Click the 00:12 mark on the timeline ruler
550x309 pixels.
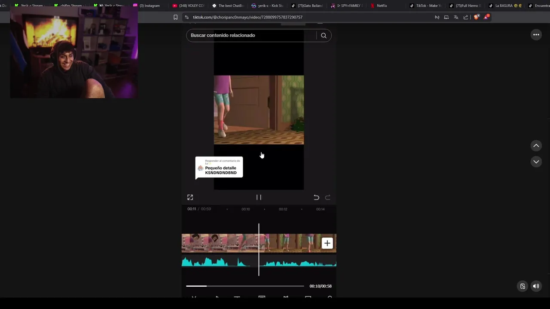coord(283,209)
